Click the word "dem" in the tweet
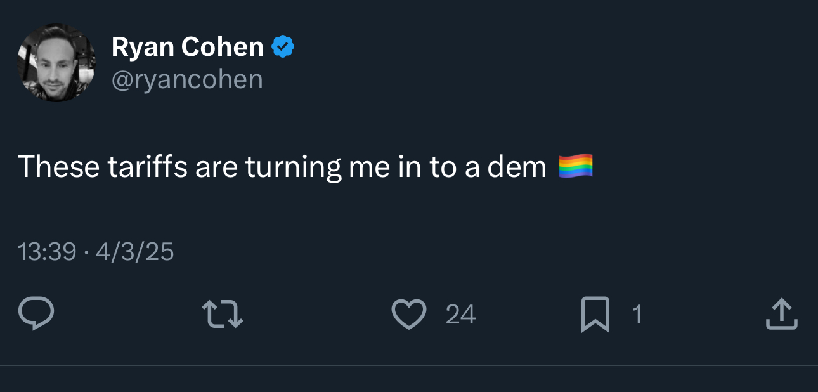This screenshot has height=392, width=818. (x=517, y=167)
